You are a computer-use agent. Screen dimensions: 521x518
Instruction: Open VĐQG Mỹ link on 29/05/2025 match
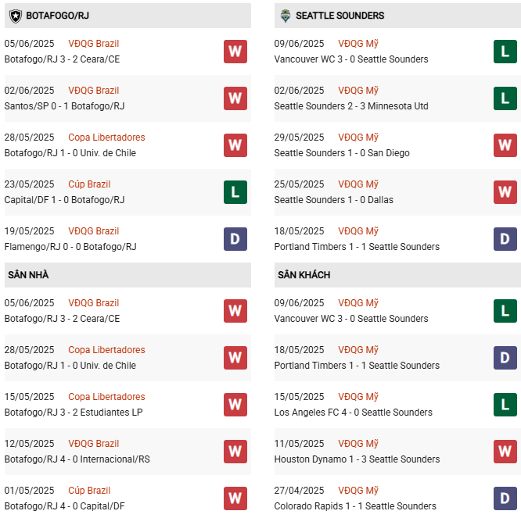pyautogui.click(x=358, y=138)
